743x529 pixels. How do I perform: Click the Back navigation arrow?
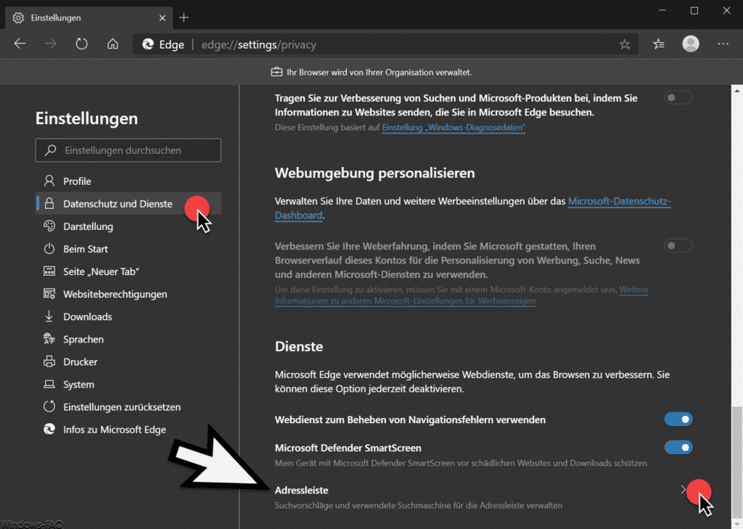20,44
